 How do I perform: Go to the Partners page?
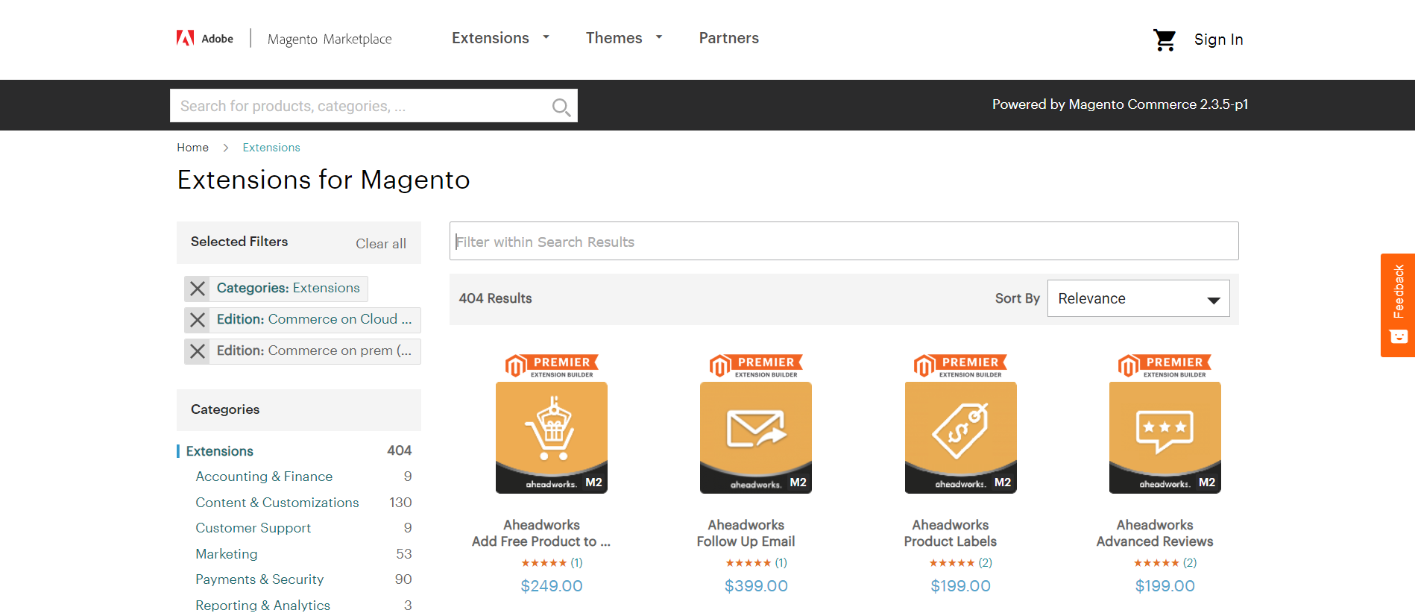(729, 38)
